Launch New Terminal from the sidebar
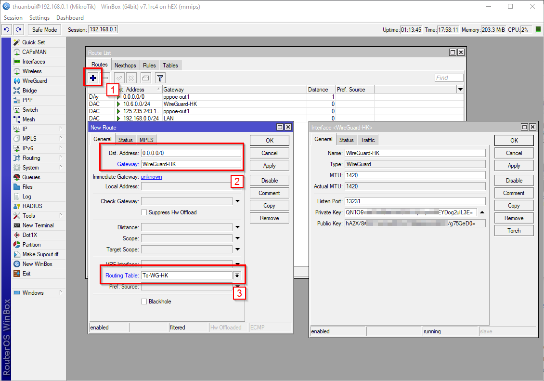The width and height of the screenshot is (544, 381). coord(38,225)
